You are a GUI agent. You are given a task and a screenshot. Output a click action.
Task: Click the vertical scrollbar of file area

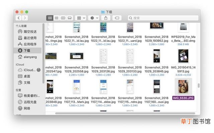tap(199, 86)
